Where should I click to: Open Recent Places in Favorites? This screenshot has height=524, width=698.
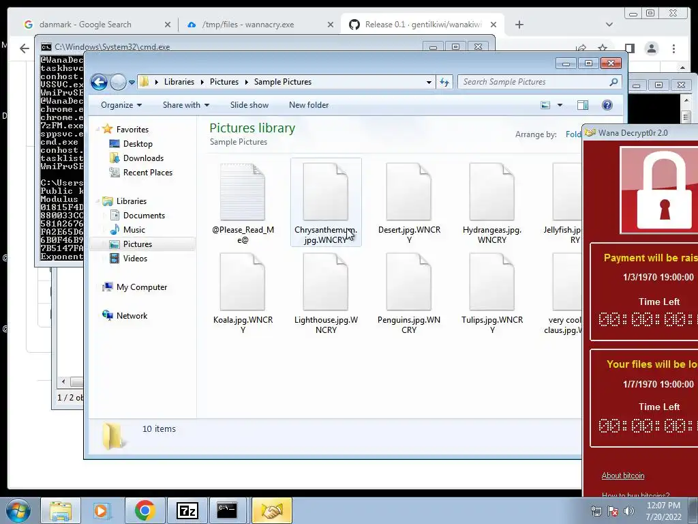click(148, 173)
